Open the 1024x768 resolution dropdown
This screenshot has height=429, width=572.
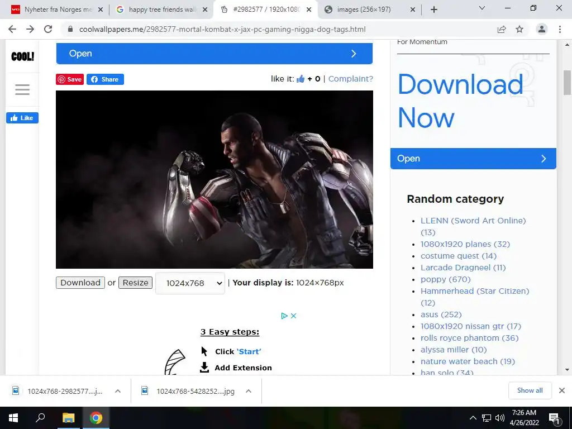click(190, 283)
